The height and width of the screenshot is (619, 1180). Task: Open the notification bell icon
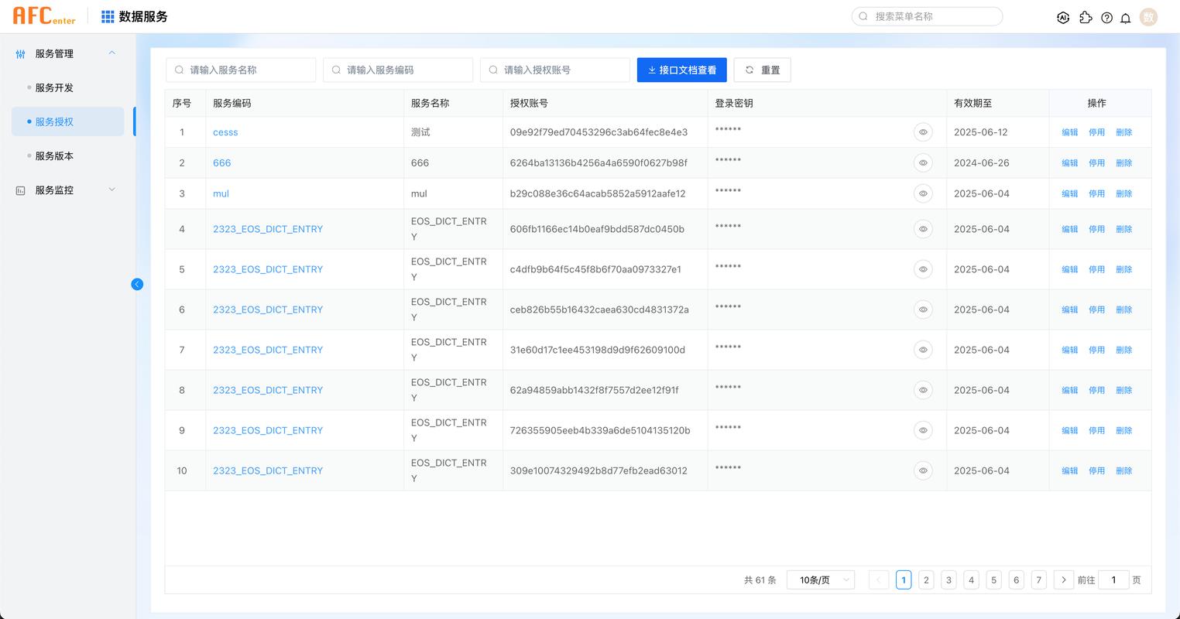1126,16
